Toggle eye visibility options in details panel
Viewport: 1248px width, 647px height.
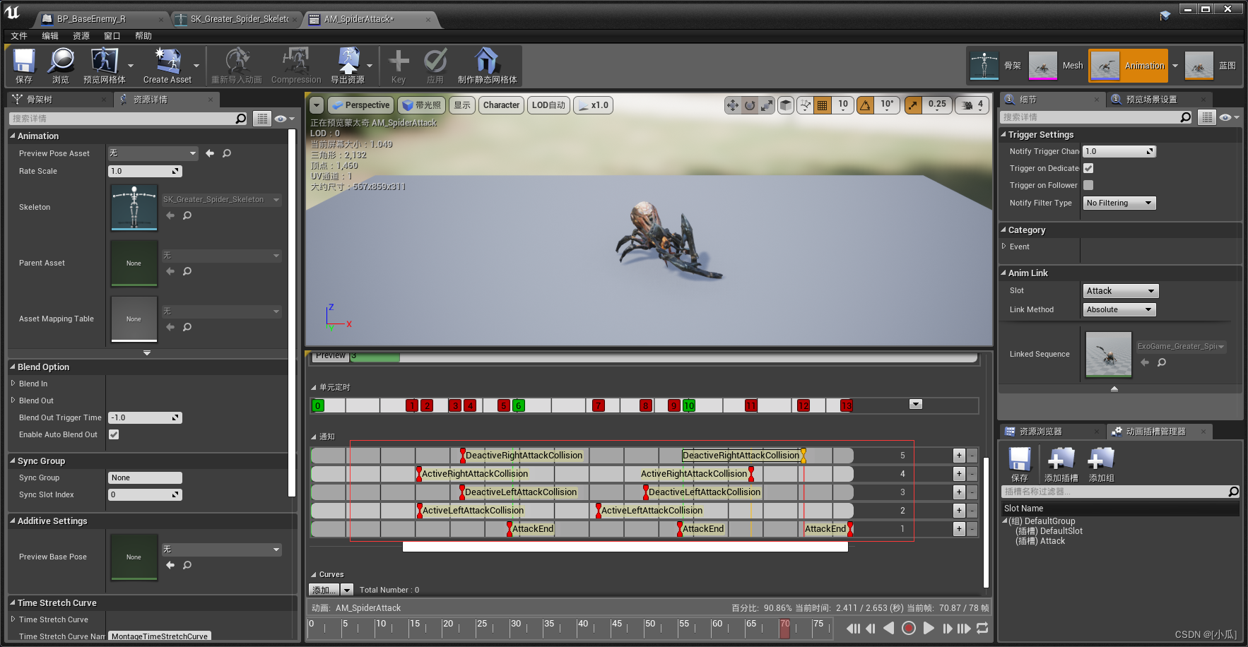click(x=1230, y=117)
